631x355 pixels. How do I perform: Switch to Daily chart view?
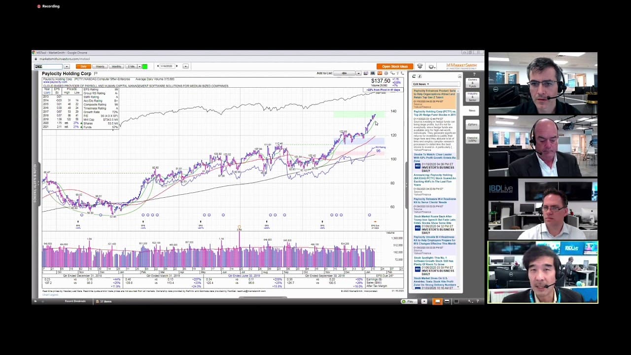click(83, 66)
